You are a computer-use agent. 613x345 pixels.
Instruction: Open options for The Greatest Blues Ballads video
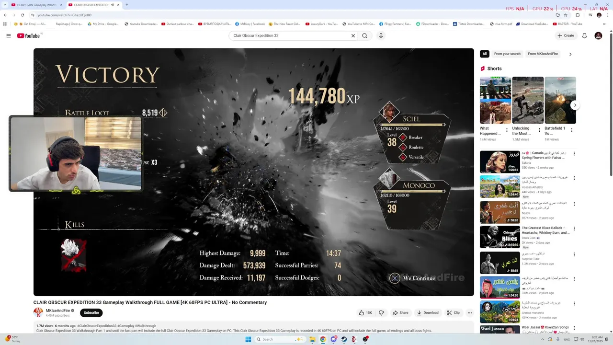point(574,229)
